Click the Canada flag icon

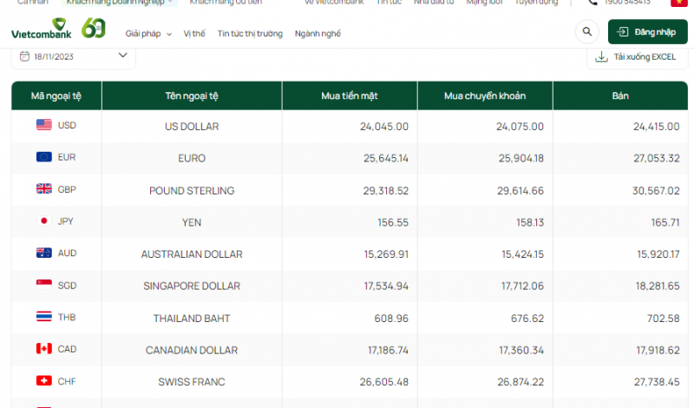(x=44, y=349)
